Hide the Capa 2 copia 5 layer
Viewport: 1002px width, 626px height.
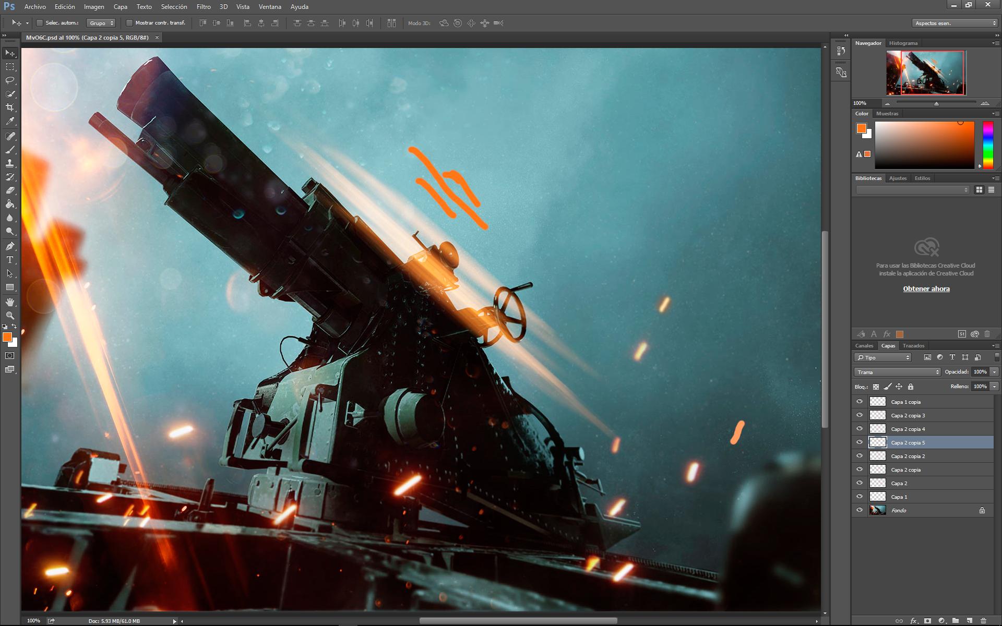tap(860, 442)
